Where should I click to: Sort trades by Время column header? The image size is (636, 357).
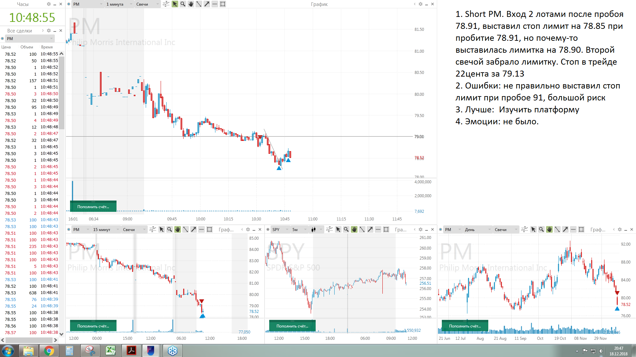click(x=47, y=47)
